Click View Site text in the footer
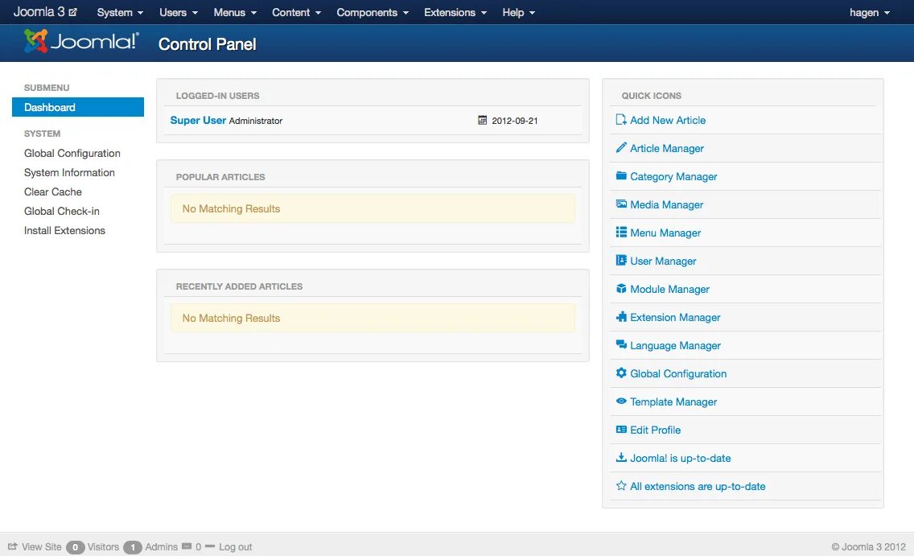Viewport: 914px width, 556px height. 41,546
